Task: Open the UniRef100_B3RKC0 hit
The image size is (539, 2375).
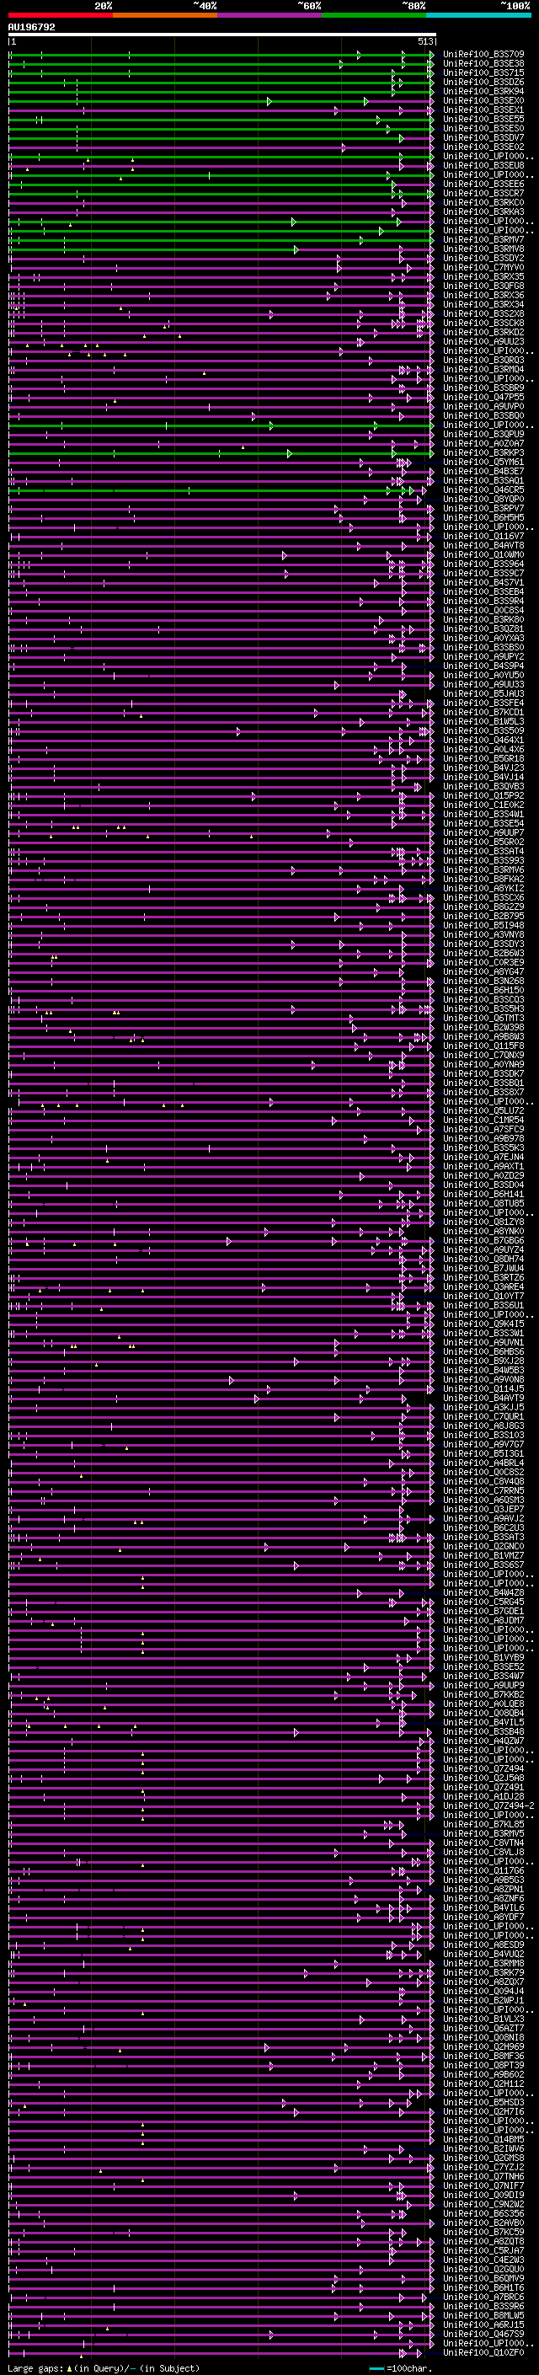Action: tap(483, 203)
